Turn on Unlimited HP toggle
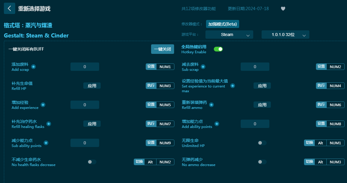The width and height of the screenshot is (347, 183). point(262,143)
